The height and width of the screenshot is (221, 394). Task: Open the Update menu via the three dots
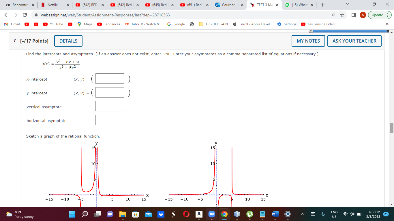388,15
